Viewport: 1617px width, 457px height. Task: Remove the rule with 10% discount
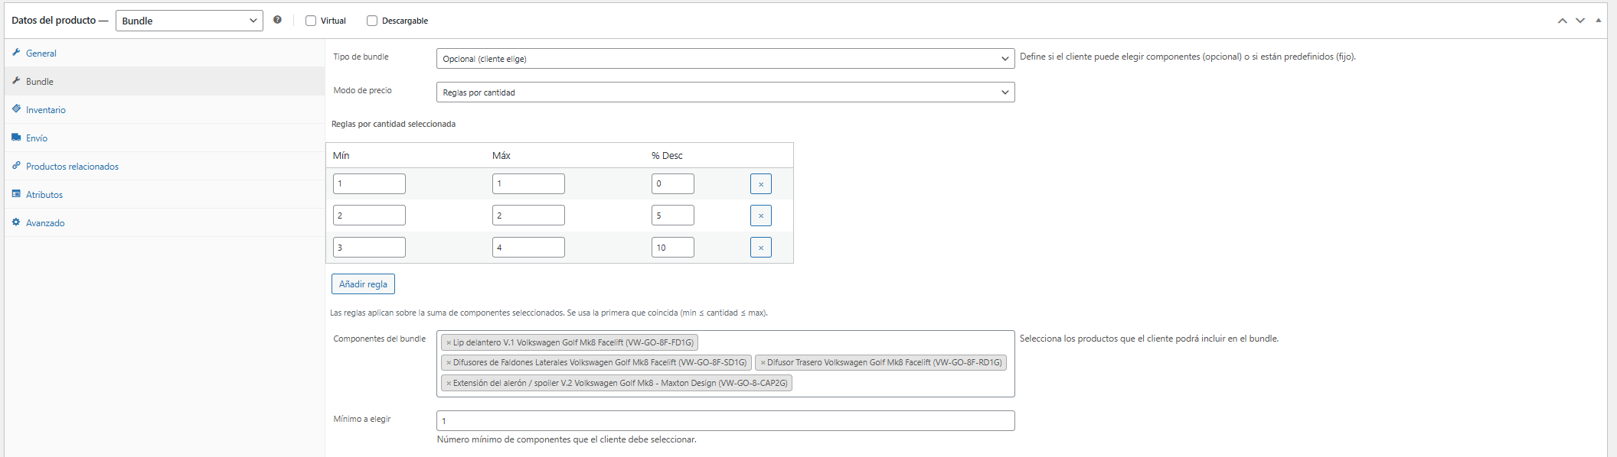coord(761,248)
